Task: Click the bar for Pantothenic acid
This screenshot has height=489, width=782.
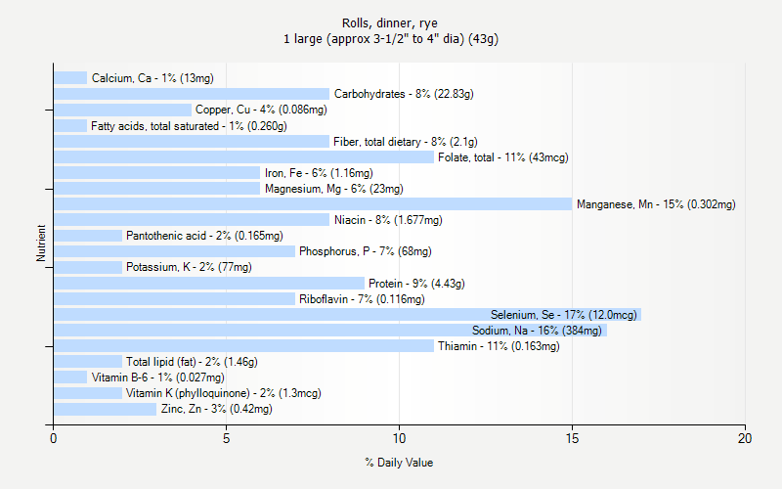Action: click(x=88, y=235)
